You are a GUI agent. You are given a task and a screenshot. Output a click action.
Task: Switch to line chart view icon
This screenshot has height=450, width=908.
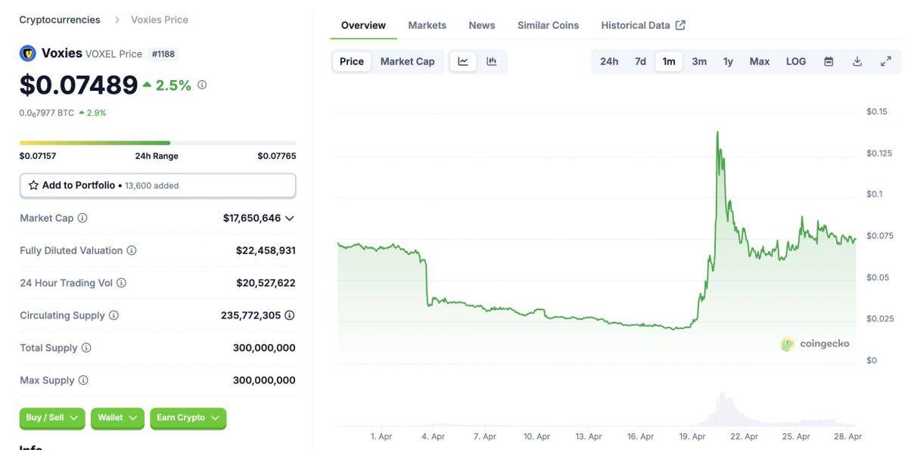(x=463, y=61)
